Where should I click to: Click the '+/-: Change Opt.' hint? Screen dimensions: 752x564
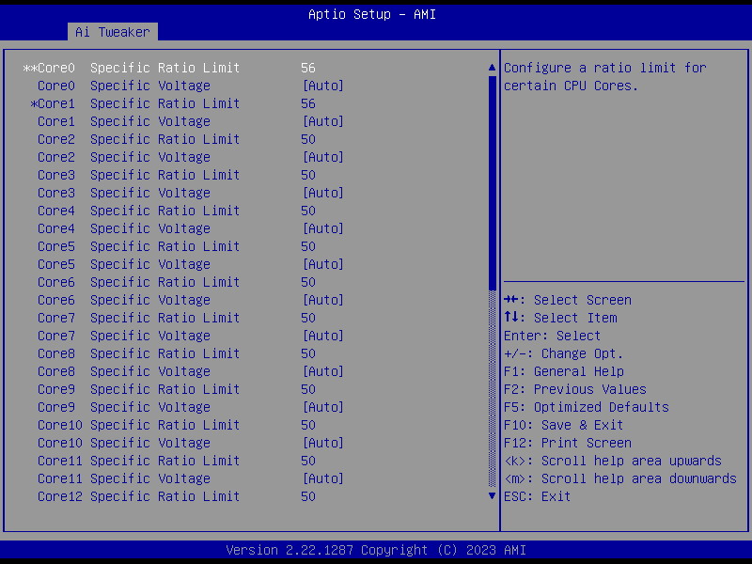click(563, 353)
